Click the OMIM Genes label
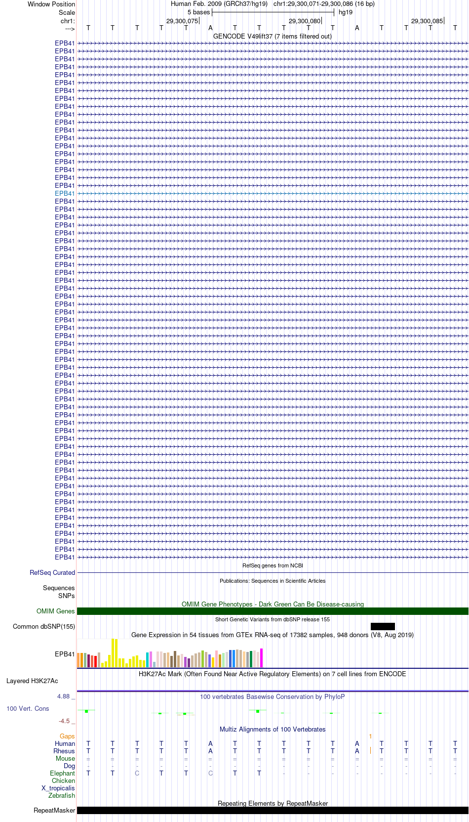Screen dimensions: 469x822 pyautogui.click(x=56, y=611)
